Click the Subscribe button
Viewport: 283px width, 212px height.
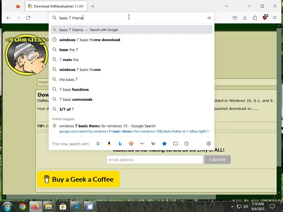pos(217,160)
